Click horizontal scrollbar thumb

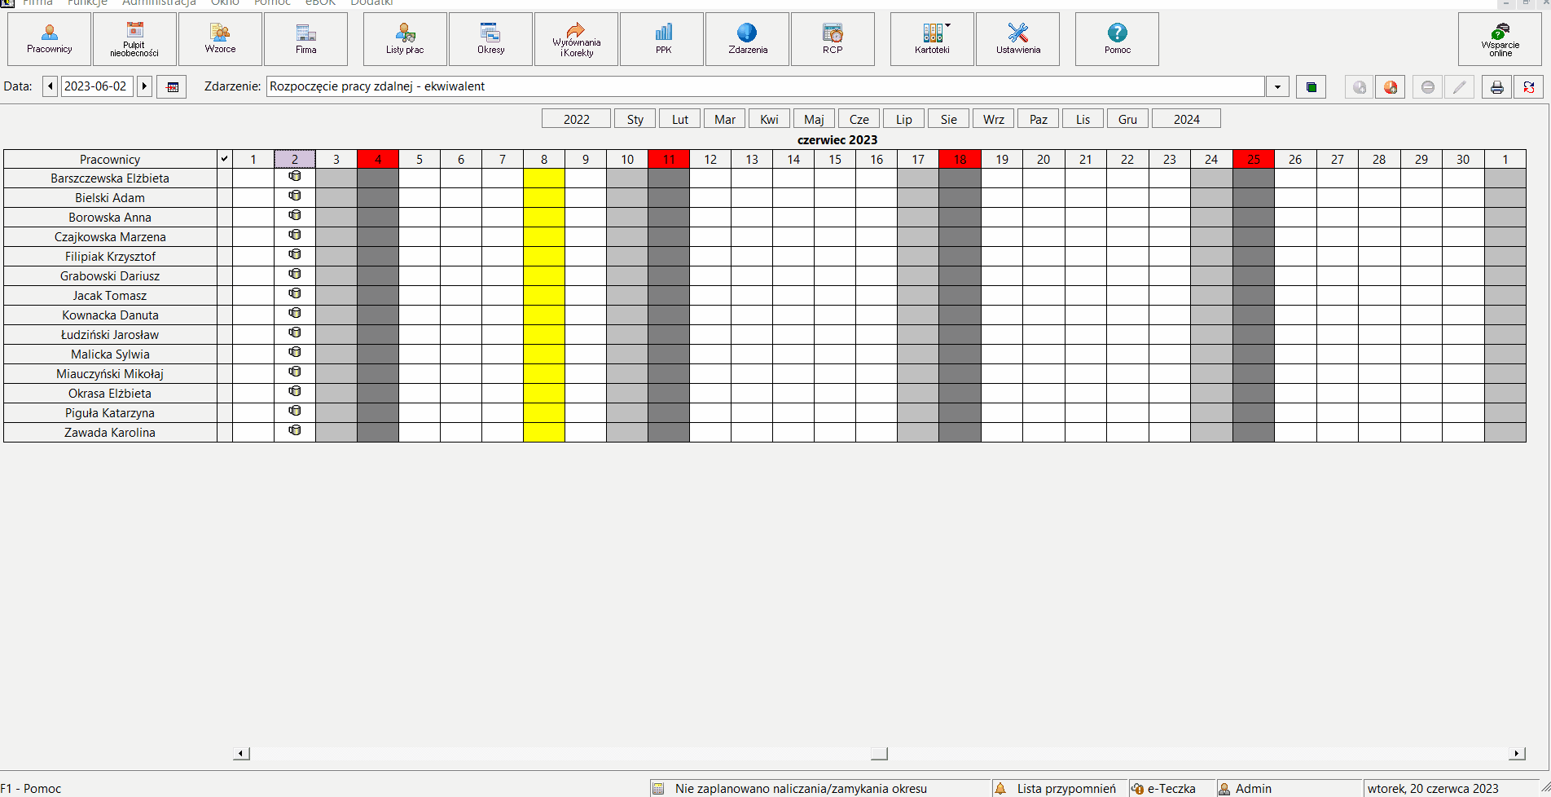point(879,754)
